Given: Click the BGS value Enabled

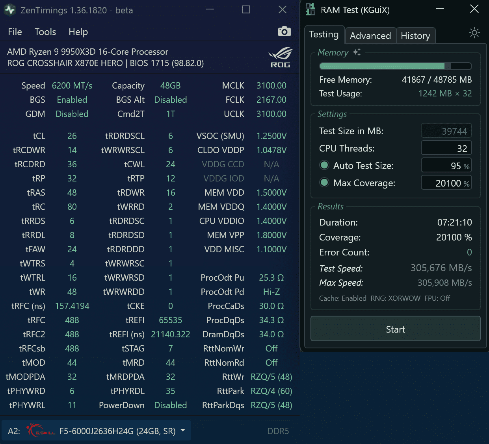Looking at the screenshot, I should (72, 100).
